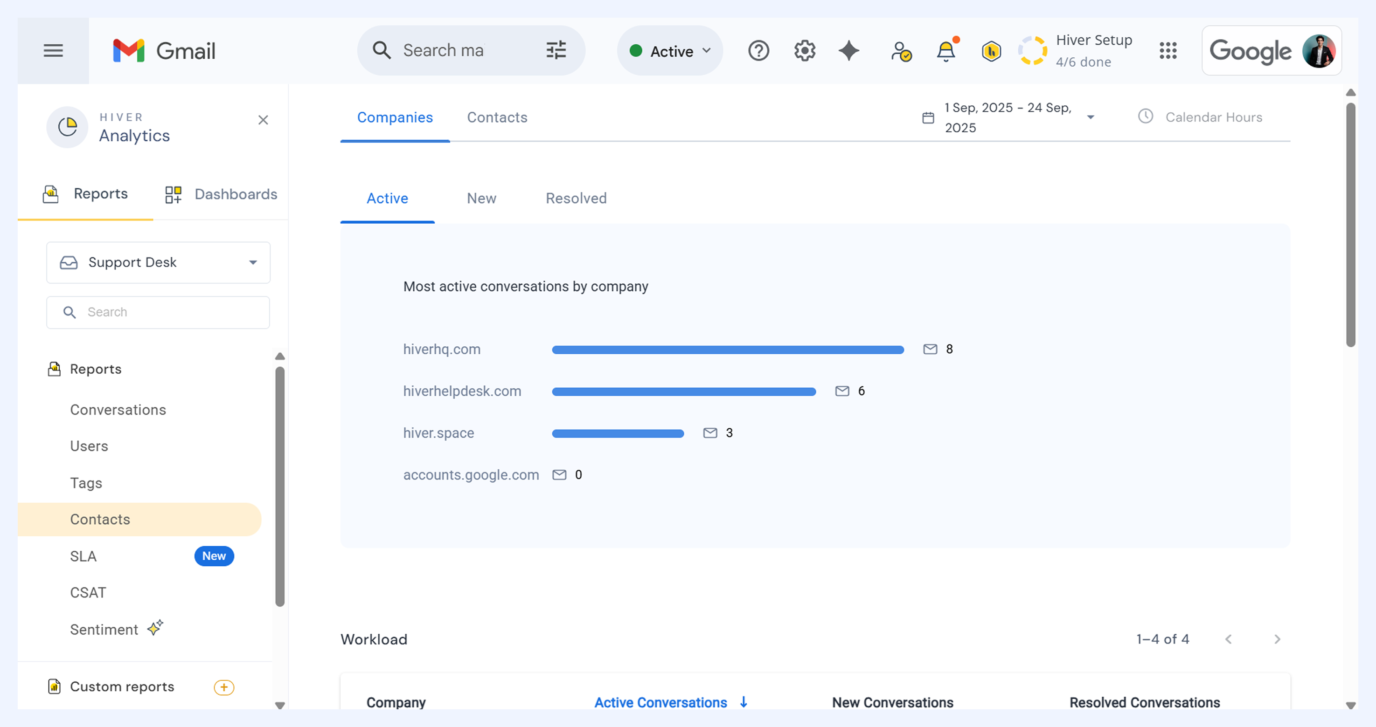Click the search magnifier icon in the mail search bar
The width and height of the screenshot is (1376, 727).
tap(382, 50)
